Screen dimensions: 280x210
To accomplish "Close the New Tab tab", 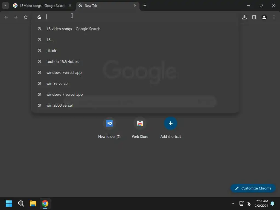I will point(135,5).
